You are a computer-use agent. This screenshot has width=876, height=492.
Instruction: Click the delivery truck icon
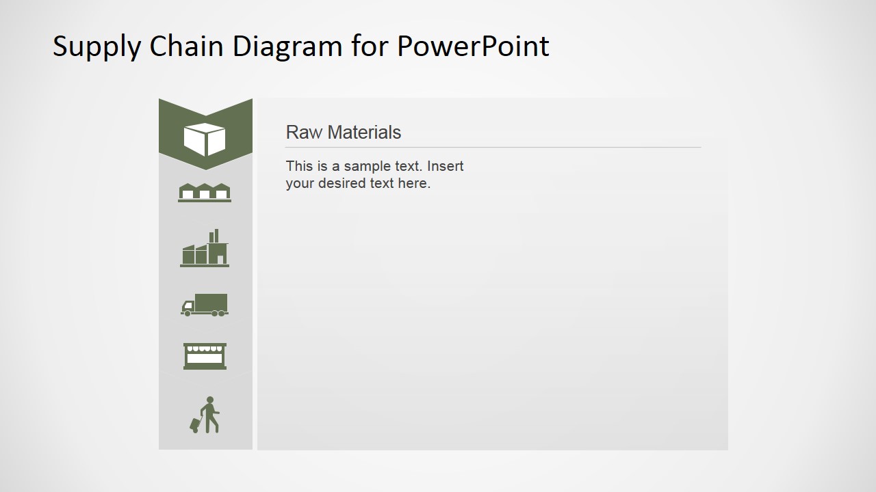205,305
